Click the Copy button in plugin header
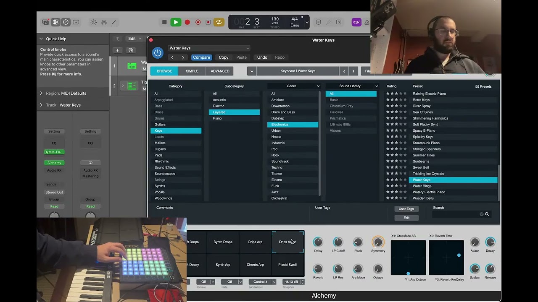Viewport: 538px width, 302px height. tap(224, 57)
